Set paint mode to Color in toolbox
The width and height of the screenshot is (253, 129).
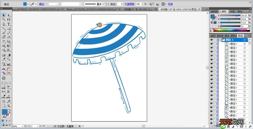pos(3,121)
